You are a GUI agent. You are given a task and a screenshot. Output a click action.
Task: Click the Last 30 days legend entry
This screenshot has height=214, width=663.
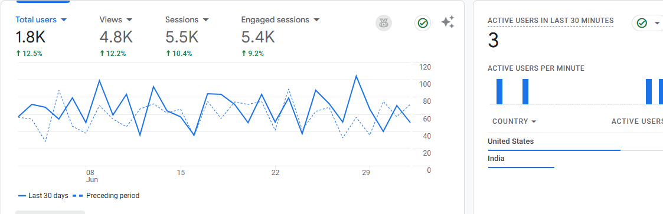43,196
